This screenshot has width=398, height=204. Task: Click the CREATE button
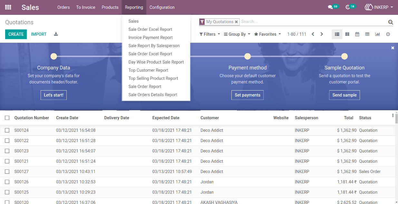(16, 34)
